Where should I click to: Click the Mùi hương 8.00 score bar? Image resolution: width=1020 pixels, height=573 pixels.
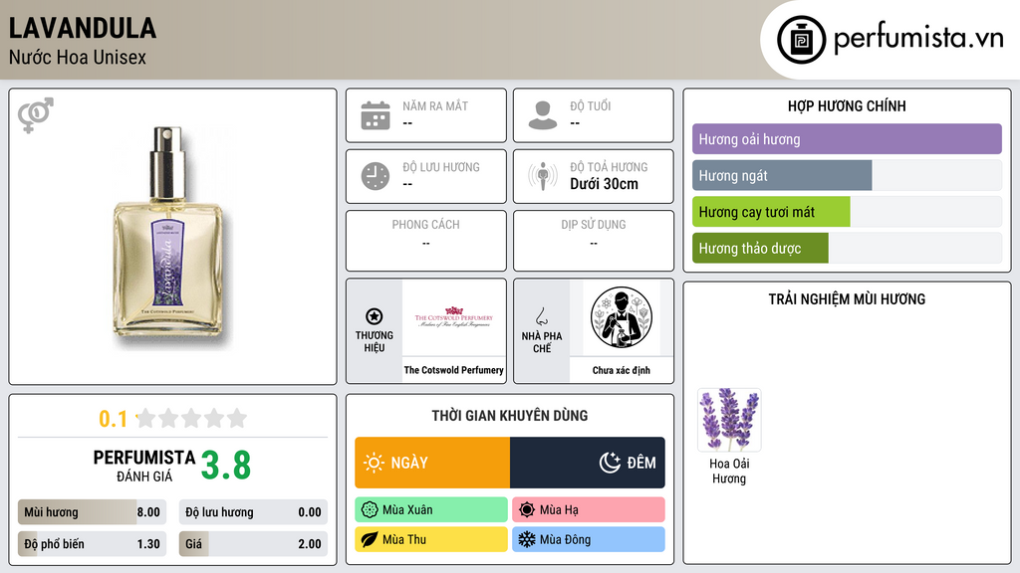pyautogui.click(x=93, y=512)
